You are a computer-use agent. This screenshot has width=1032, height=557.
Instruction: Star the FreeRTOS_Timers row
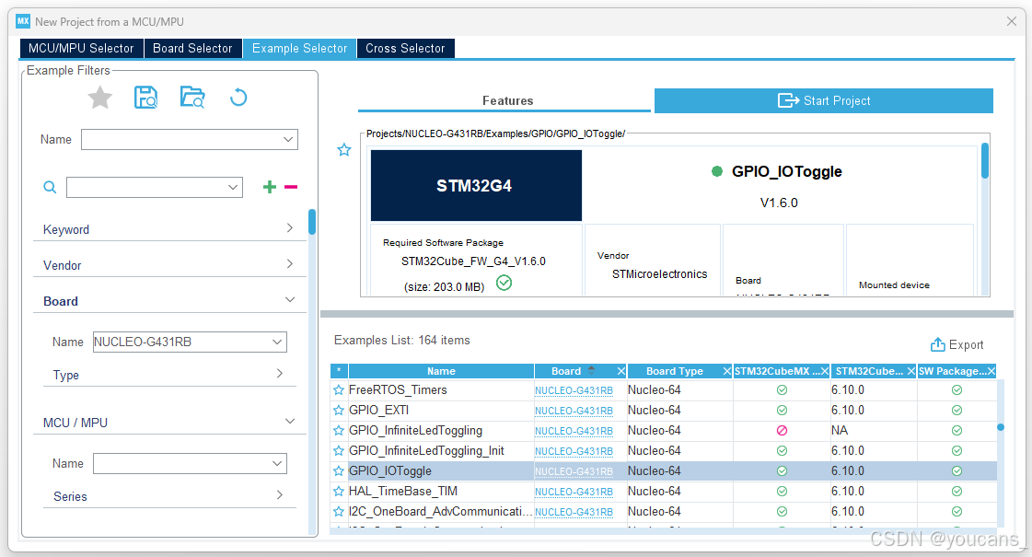pos(338,389)
